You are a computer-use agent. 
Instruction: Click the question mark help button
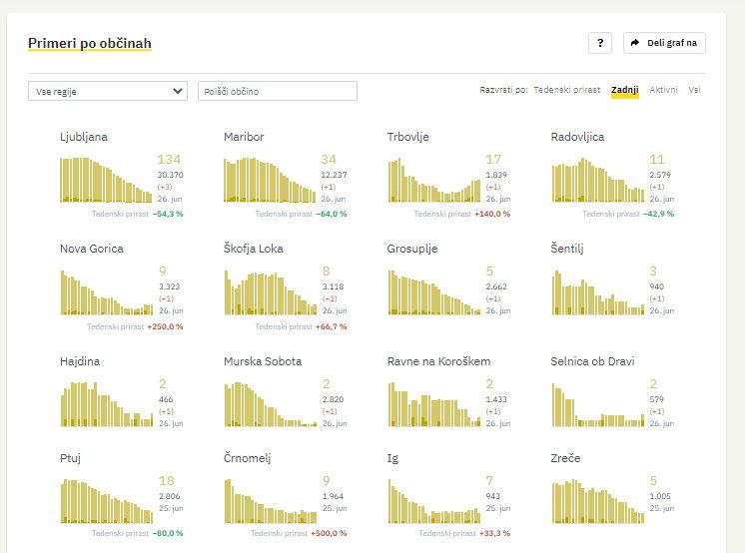(x=599, y=43)
